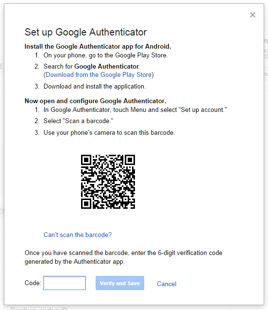Click the "Code:" label
This screenshot has width=268, height=310.
33,283
